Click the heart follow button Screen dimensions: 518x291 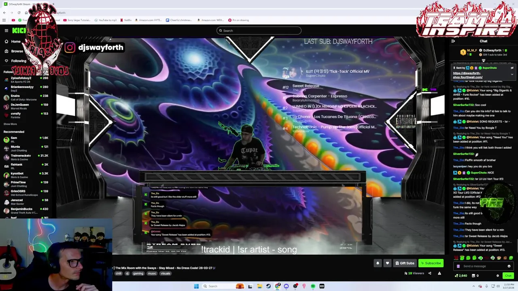tap(387, 263)
